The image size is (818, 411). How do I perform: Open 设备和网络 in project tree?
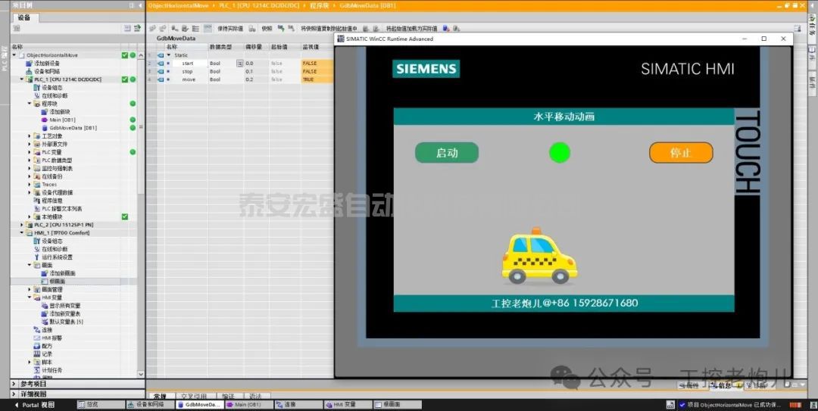click(x=47, y=71)
